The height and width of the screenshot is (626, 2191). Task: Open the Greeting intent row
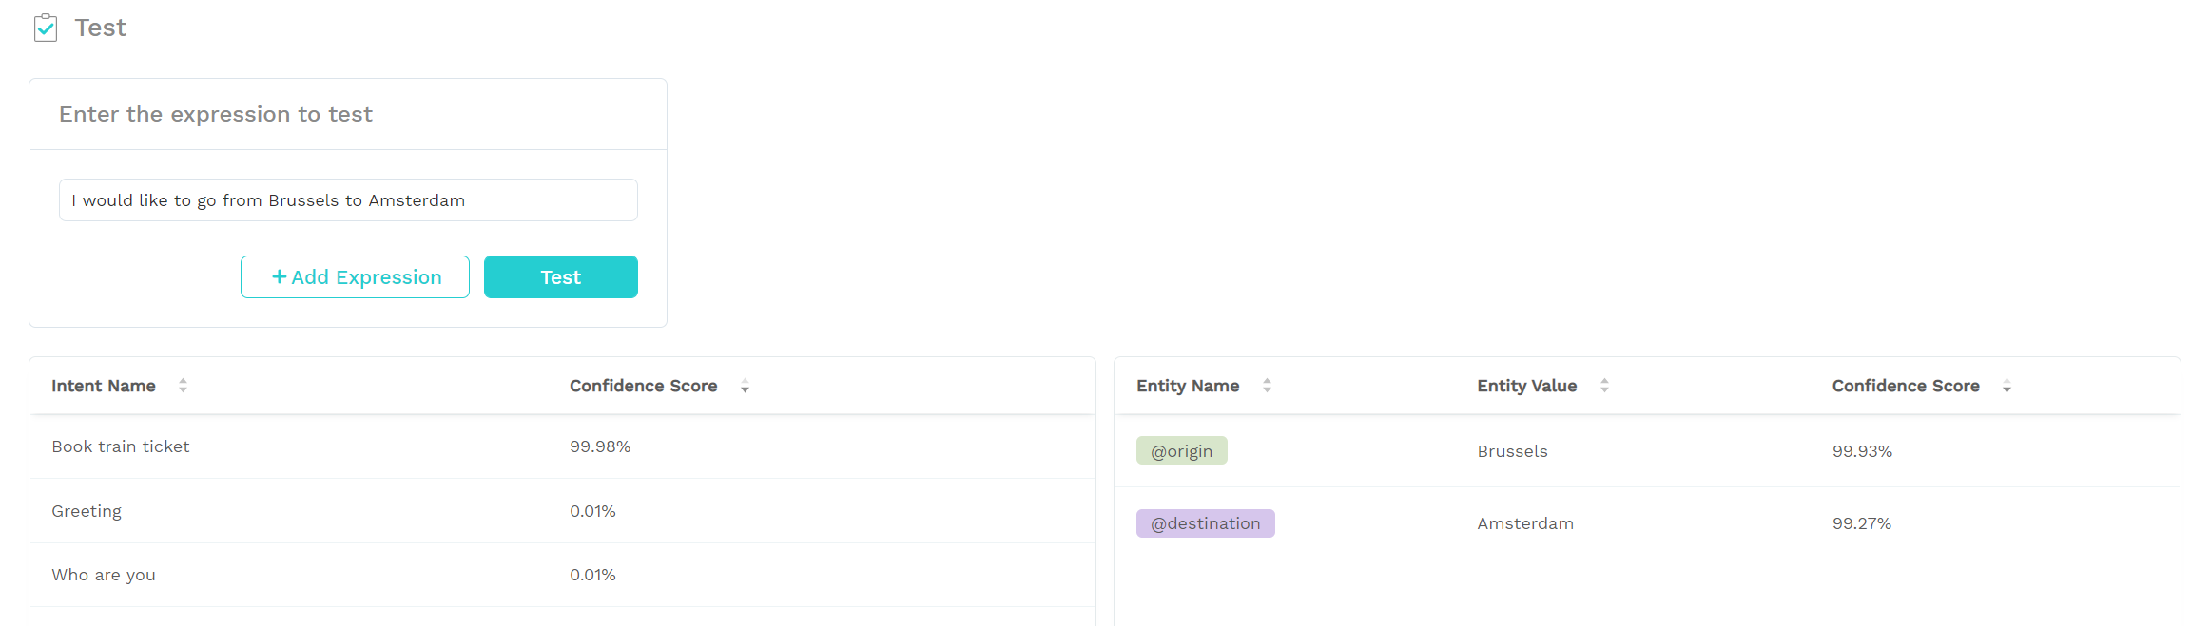click(562, 511)
